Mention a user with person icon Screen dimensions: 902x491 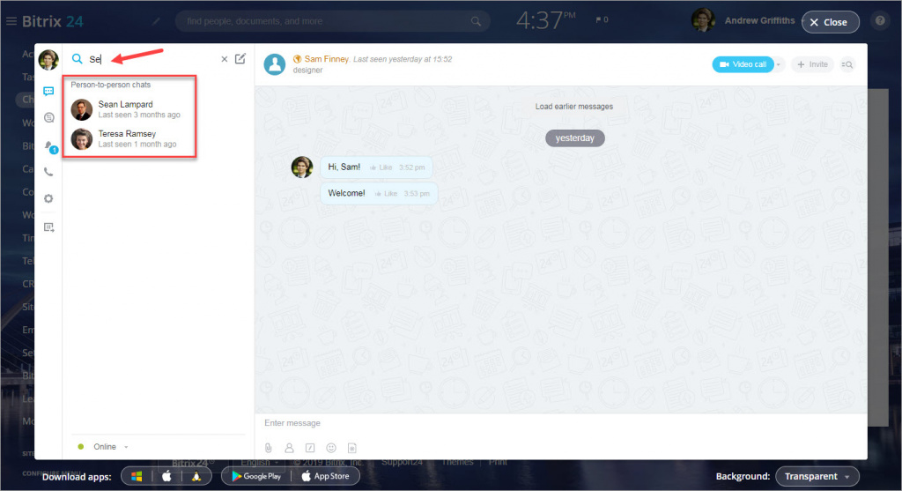(289, 448)
